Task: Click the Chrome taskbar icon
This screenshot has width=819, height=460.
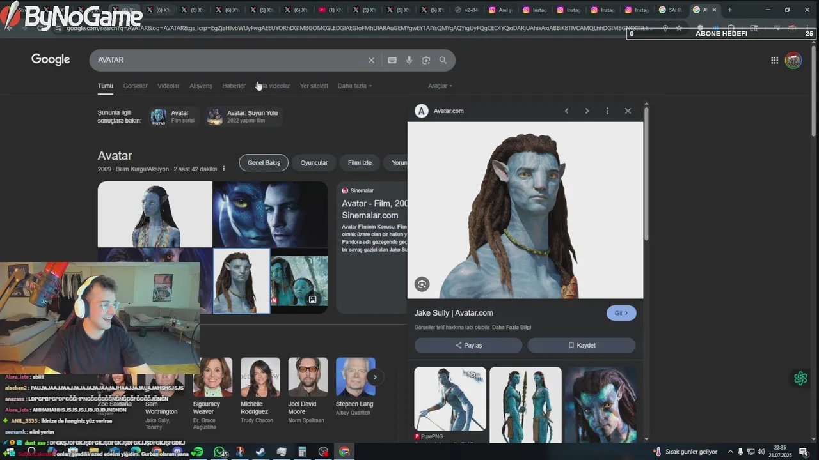Action: pyautogui.click(x=344, y=452)
